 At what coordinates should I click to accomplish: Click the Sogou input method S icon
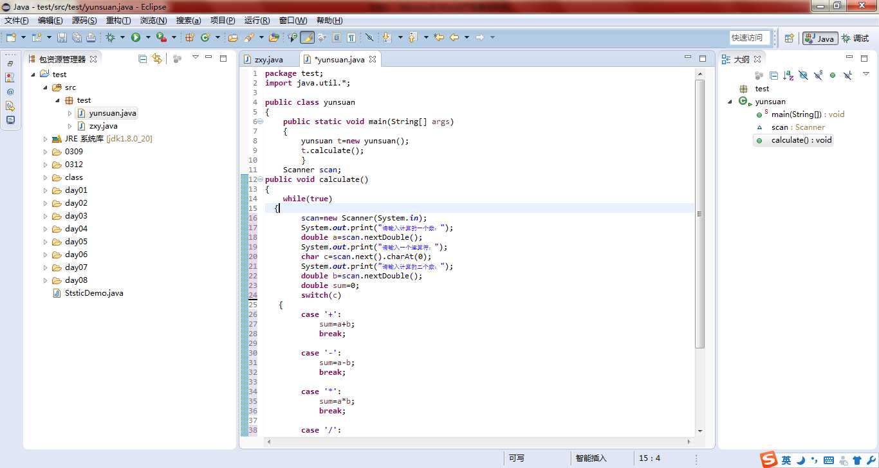(x=769, y=459)
